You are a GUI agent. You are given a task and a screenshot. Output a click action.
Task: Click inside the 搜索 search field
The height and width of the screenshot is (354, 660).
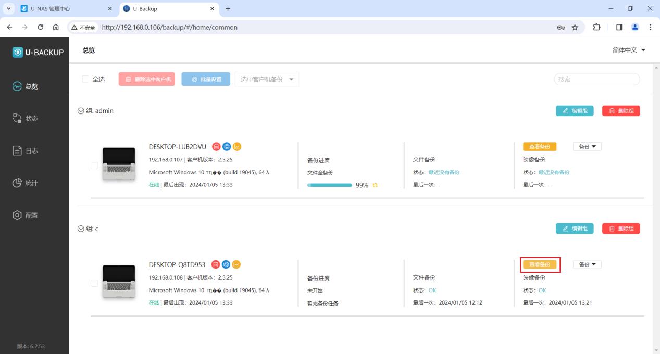pyautogui.click(x=596, y=79)
